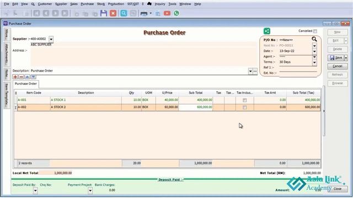Select the A-001 item code cell
Viewport: 353px width, 198px height.
point(34,100)
